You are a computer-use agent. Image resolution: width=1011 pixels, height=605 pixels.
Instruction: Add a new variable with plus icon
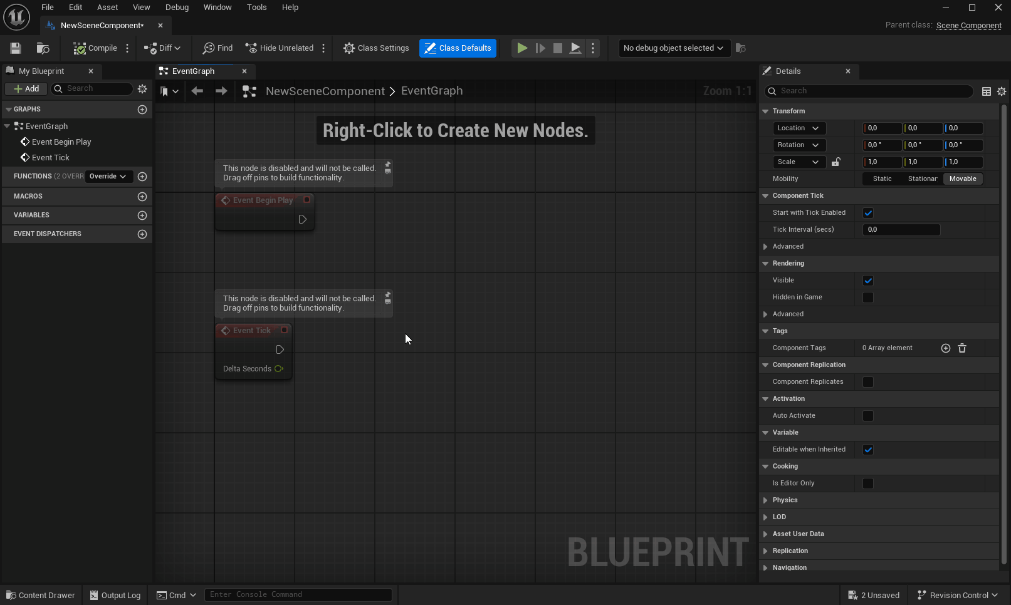click(x=142, y=215)
